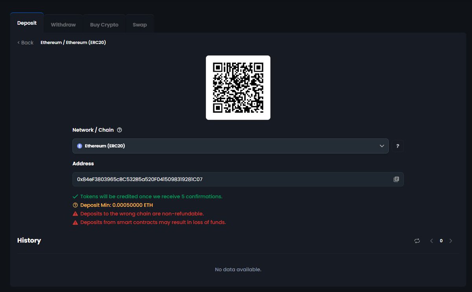Click the Address label
Viewport: 472px width, 292px height.
83,164
